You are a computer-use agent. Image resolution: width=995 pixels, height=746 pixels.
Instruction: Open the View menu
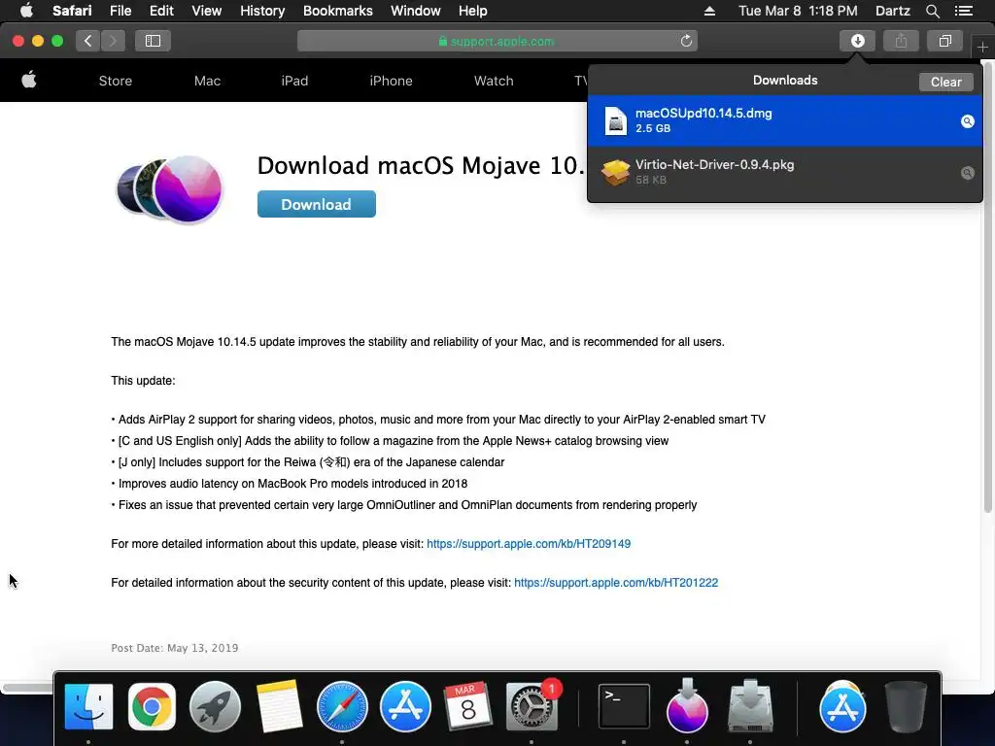point(207,11)
